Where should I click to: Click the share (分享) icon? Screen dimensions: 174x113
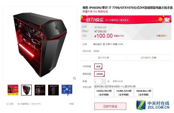(x=7, y=104)
